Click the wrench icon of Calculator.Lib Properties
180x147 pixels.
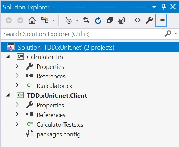(x=30, y=66)
